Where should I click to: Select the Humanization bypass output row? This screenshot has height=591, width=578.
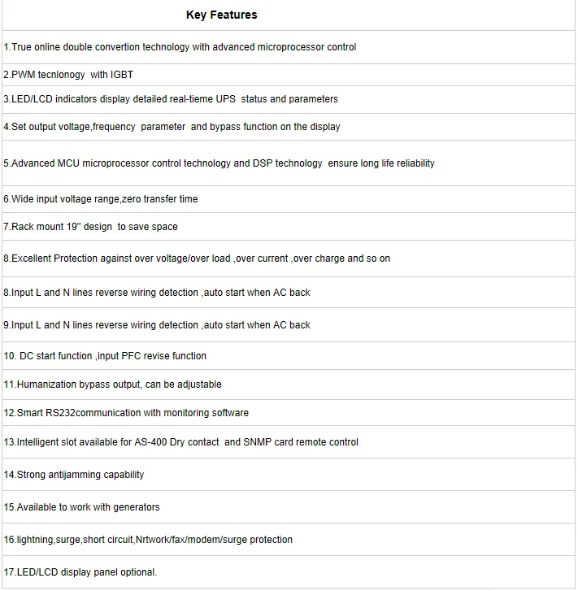[x=289, y=385]
